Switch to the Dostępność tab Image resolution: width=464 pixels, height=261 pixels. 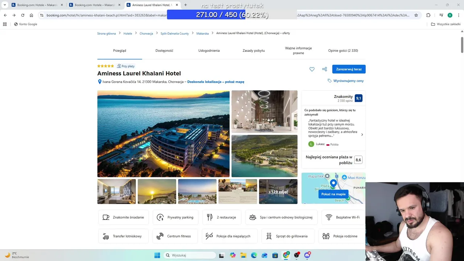coord(164,50)
